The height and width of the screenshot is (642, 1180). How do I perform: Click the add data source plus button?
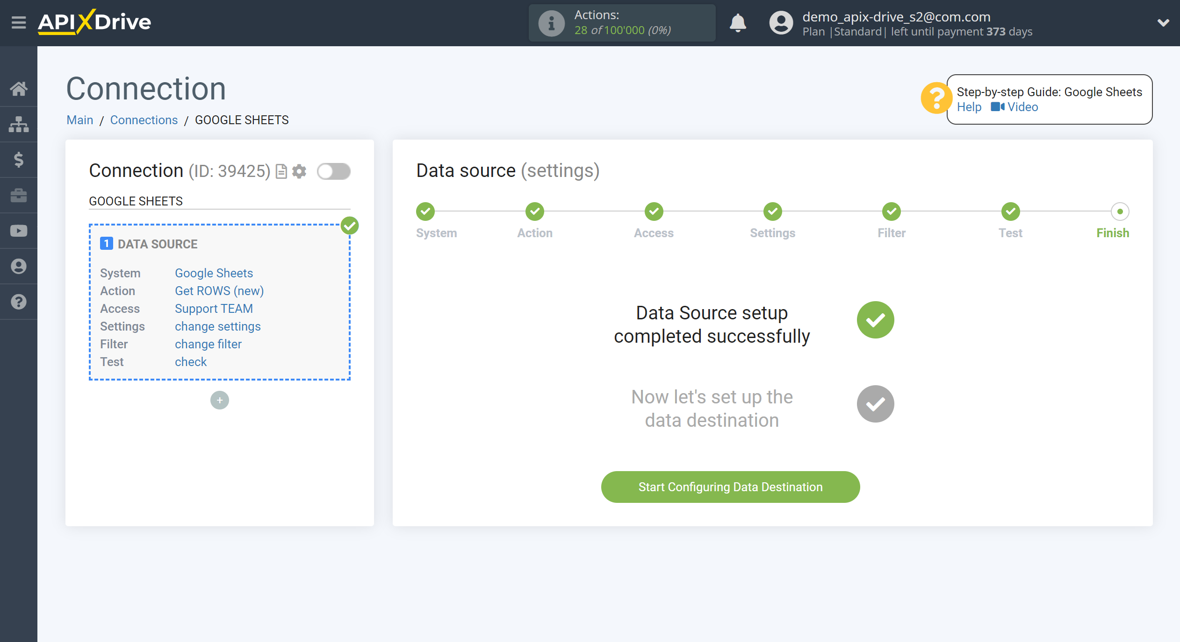219,398
